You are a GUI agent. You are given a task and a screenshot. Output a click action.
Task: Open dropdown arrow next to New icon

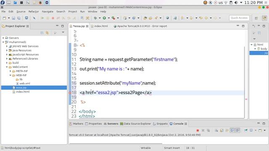point(8,18)
